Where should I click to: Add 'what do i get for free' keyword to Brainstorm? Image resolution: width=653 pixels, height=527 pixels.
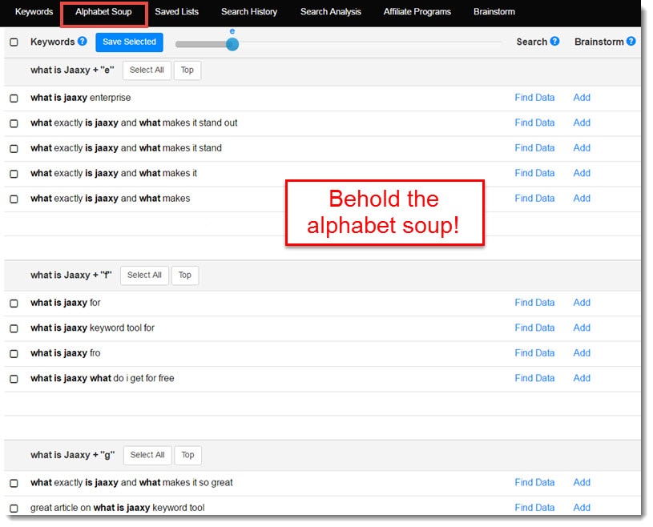[x=582, y=378]
